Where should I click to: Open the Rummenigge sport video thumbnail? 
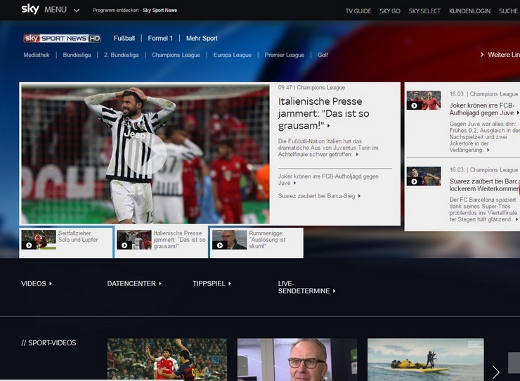tap(297, 360)
